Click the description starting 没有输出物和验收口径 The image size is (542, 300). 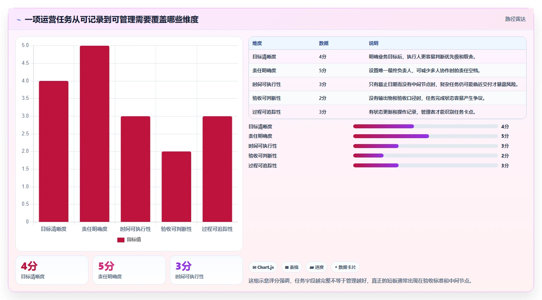(427, 98)
